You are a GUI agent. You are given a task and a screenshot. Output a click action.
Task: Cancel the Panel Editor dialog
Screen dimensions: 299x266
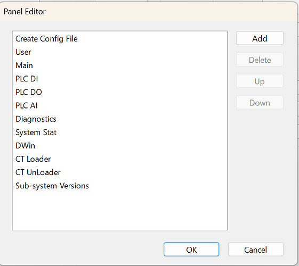pyautogui.click(x=255, y=250)
